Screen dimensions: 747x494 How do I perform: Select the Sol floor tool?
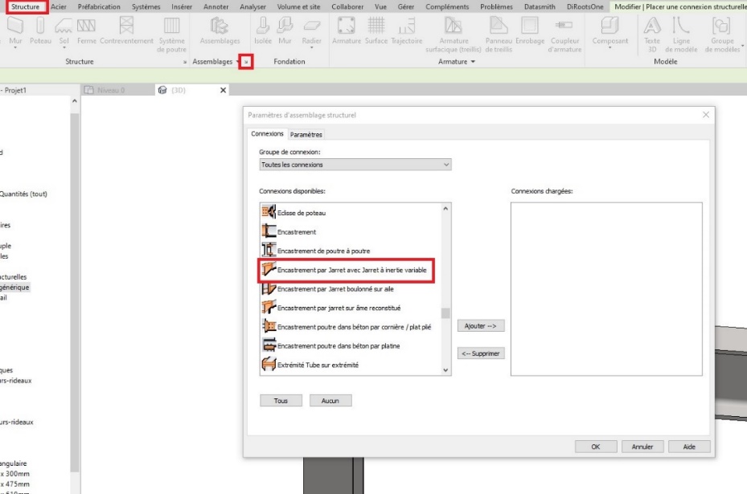pos(64,32)
